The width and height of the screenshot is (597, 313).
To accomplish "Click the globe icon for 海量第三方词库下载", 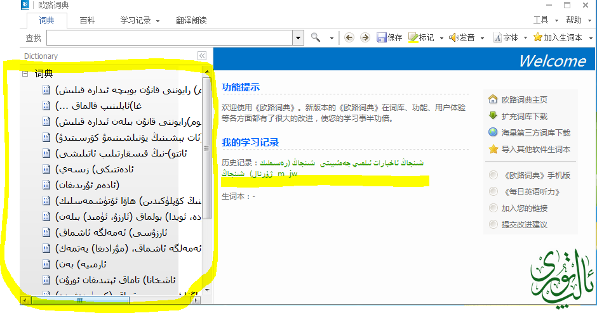I will 493,132.
